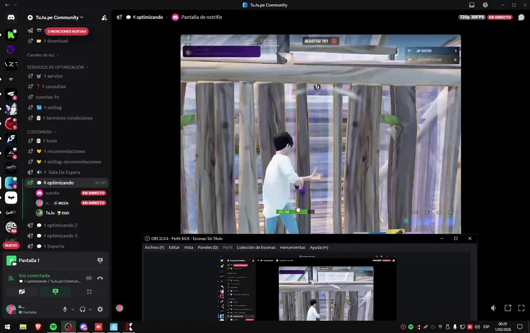Collapse CUSTOMERS category
This screenshot has height=333, width=530.
tap(41, 132)
